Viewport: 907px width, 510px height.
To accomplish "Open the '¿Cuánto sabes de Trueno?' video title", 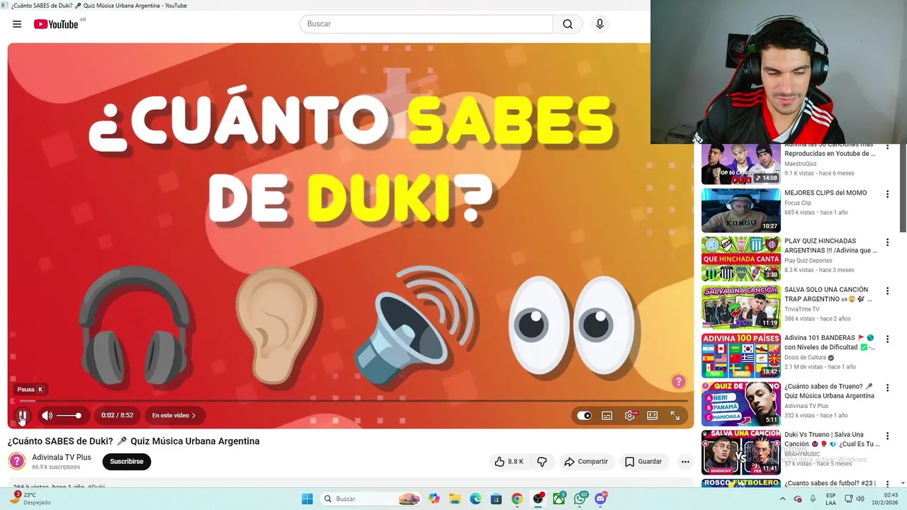I will [830, 391].
